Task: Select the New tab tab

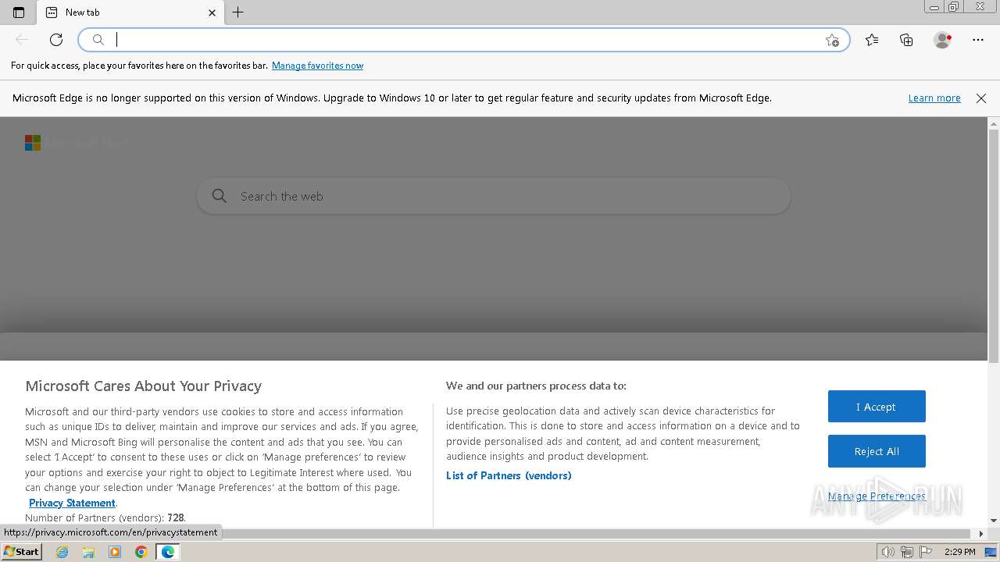Action: (130, 12)
